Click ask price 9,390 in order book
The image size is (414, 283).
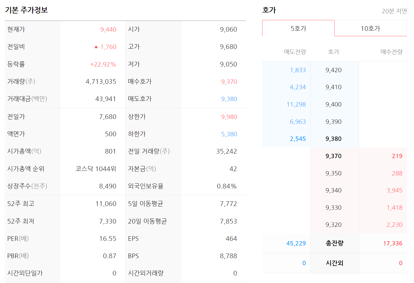tap(333, 122)
